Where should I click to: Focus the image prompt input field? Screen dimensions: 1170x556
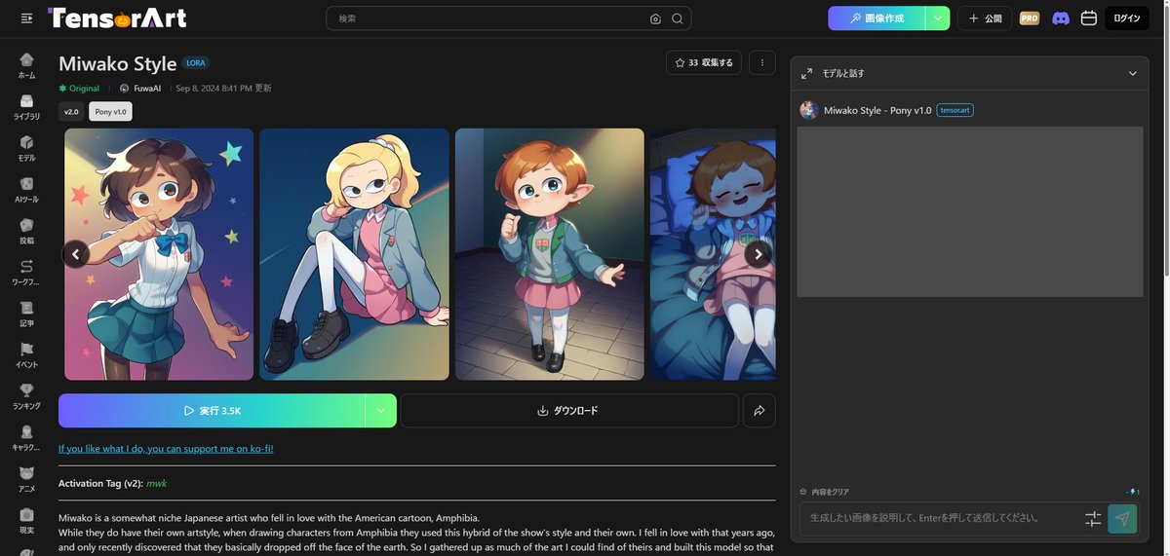click(x=941, y=519)
